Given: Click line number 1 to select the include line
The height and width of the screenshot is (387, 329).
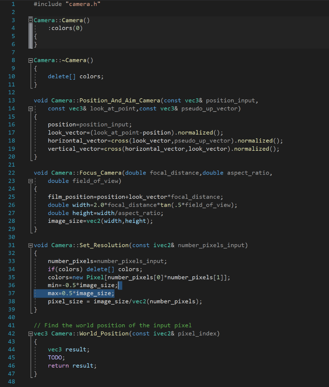Looking at the screenshot, I should point(13,4).
